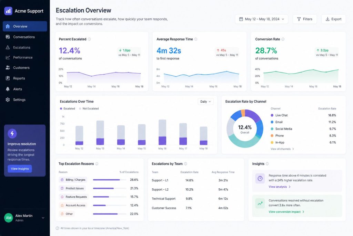The width and height of the screenshot is (353, 236).
Task: Toggle the Not Escalated legend series
Action: (89, 108)
